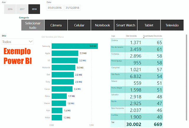Viewport: 189px width, 128px height.
Task: Click the 6.832 value for São Paulo
Action: point(136,77)
